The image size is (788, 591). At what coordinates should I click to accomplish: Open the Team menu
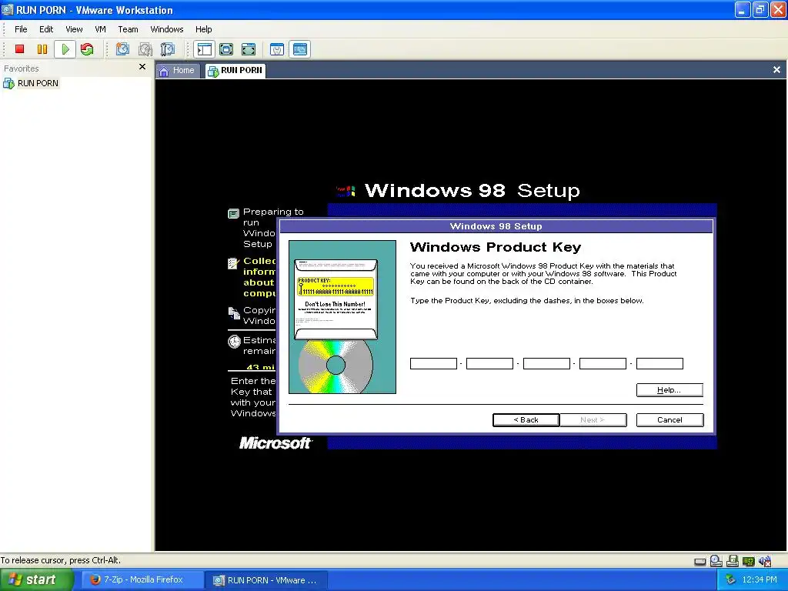pos(128,29)
